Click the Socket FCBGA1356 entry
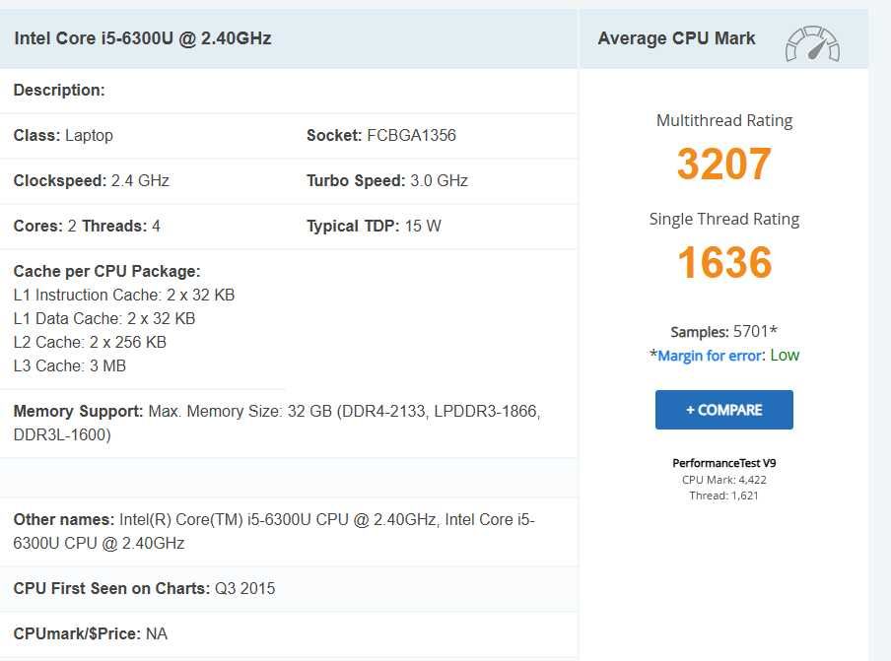 [x=381, y=135]
